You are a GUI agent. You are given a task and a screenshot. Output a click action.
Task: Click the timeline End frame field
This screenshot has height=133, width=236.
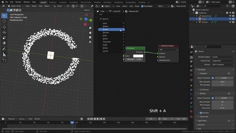(x=181, y=119)
